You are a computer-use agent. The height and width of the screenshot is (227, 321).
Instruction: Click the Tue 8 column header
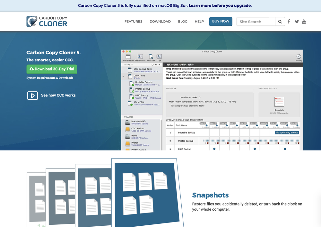tap(204, 125)
